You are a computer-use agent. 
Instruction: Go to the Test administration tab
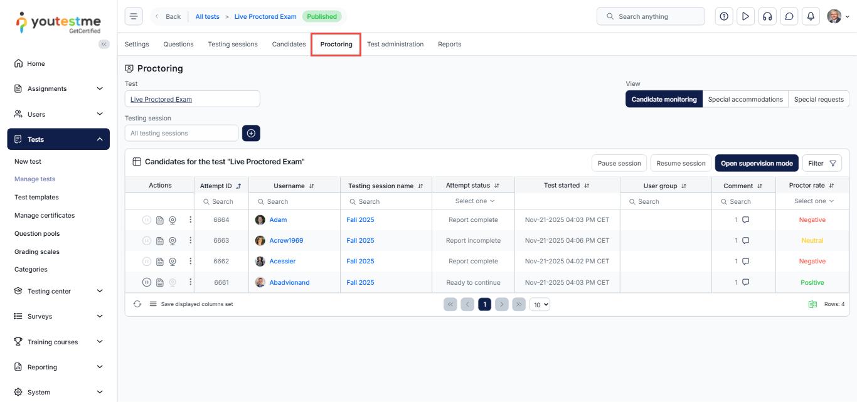tap(395, 45)
